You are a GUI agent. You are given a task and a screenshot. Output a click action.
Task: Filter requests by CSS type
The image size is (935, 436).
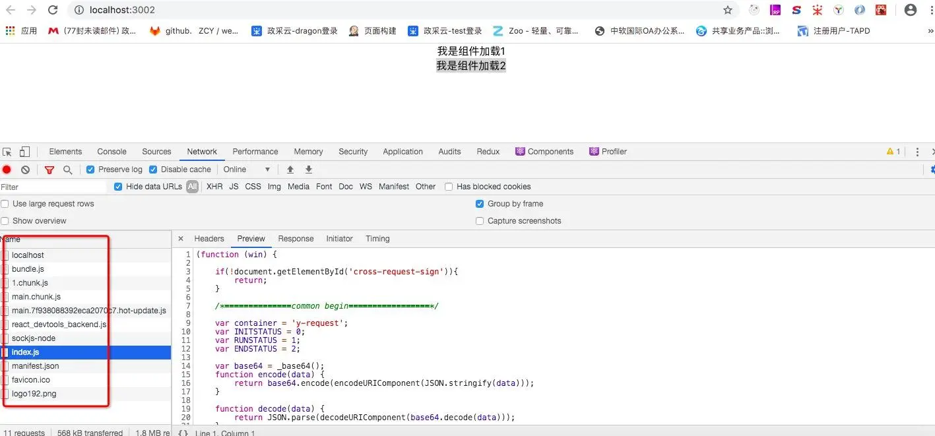click(253, 187)
